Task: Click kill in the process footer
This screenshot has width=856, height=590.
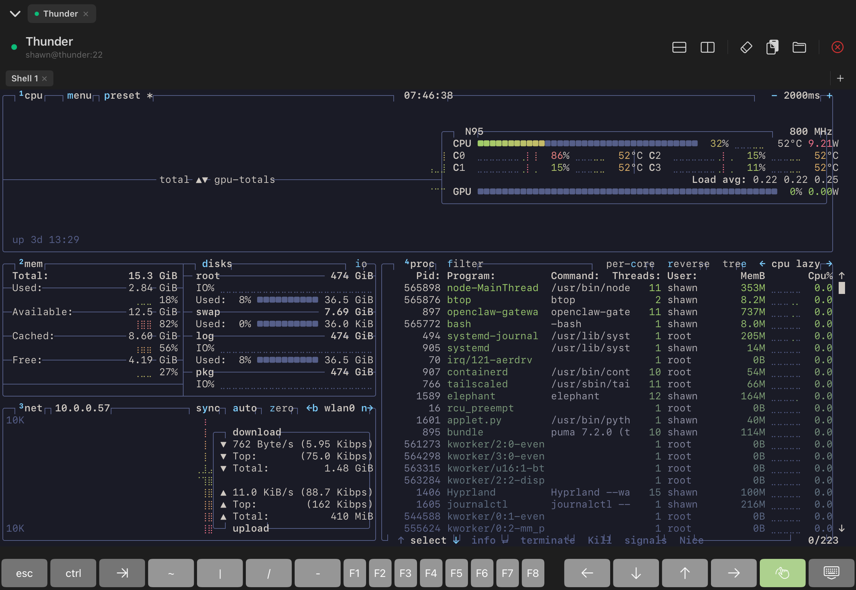Action: (599, 540)
